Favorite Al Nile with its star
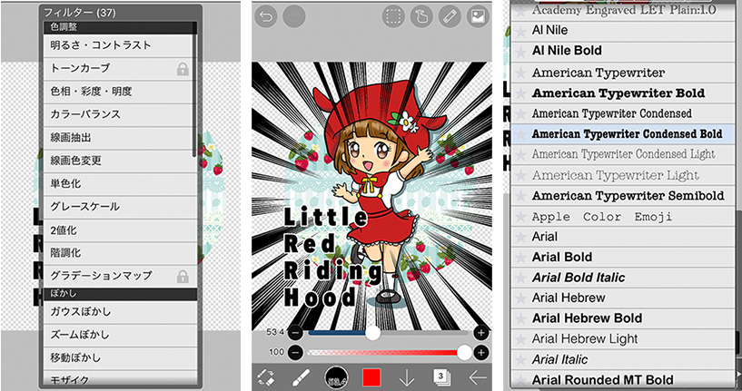Screen dimensions: 742x391 pos(520,30)
